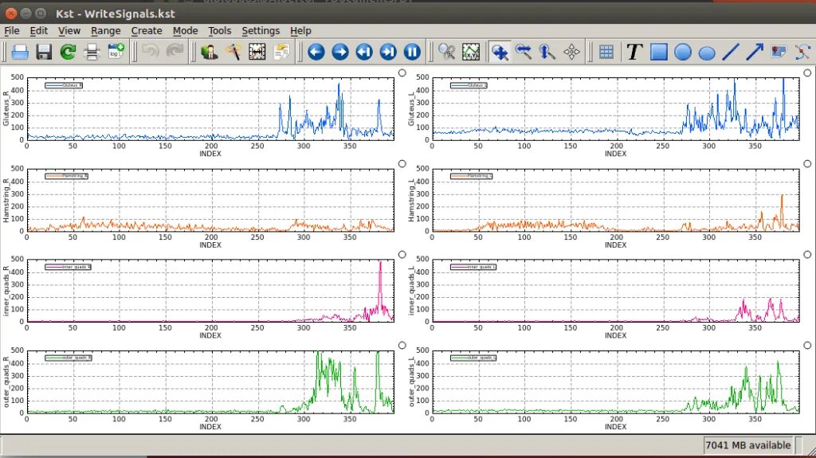This screenshot has height=458, width=816.
Task: Click the inner_quads_L vertical axis label
Action: (x=412, y=291)
